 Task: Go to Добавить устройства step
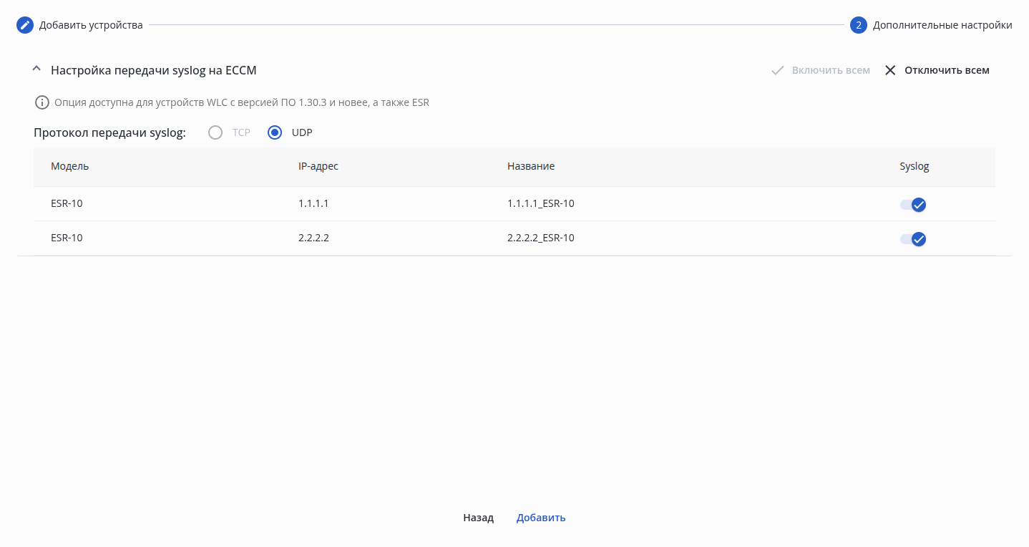[x=91, y=25]
